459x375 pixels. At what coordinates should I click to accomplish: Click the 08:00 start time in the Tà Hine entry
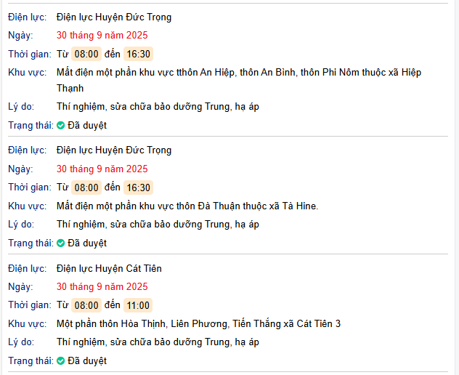click(86, 187)
